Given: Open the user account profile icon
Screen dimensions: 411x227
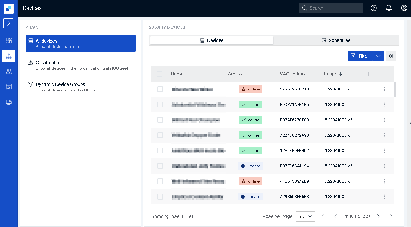Looking at the screenshot, I should pyautogui.click(x=404, y=8).
